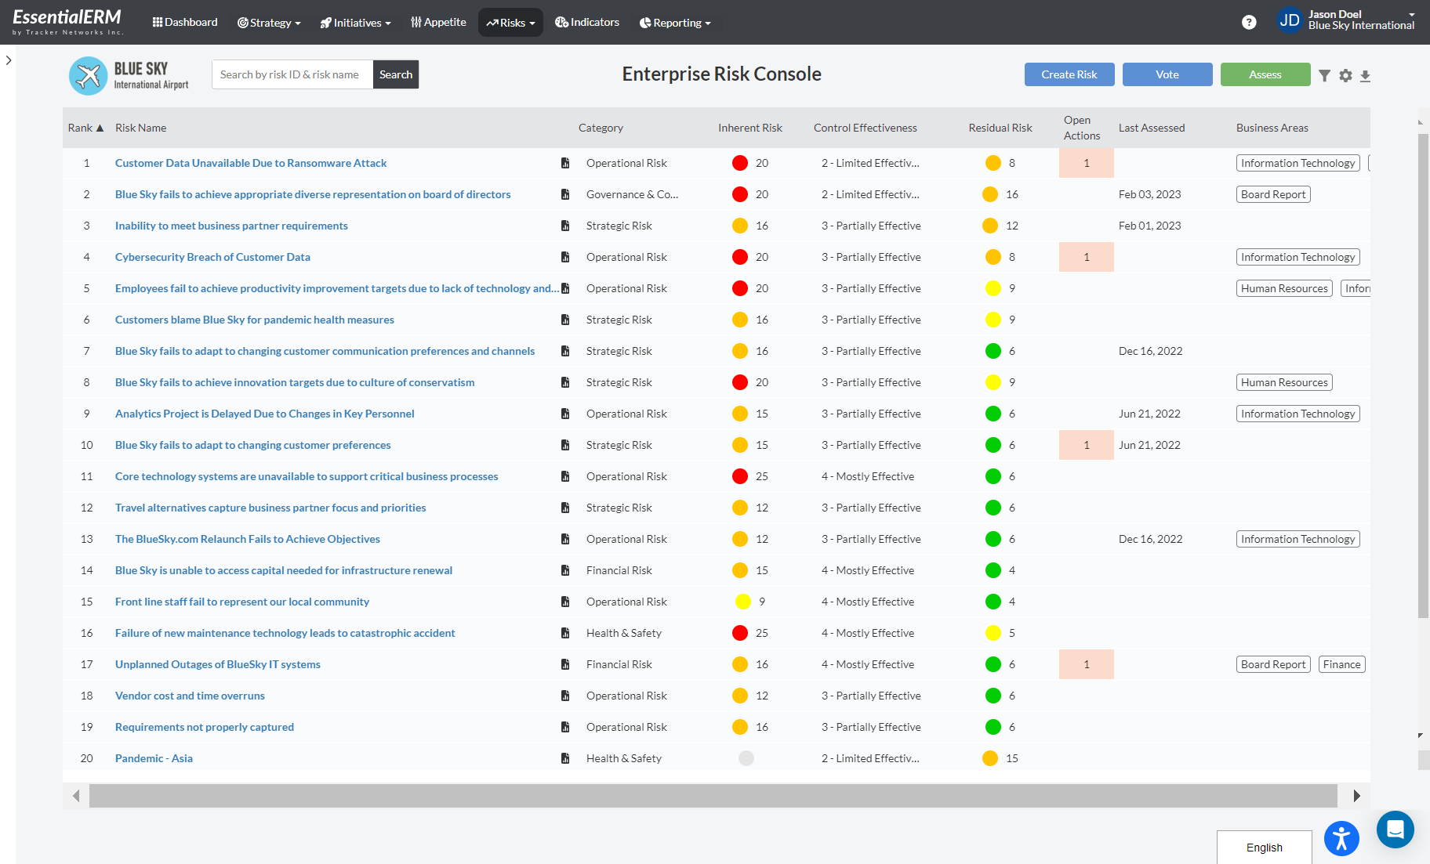Image resolution: width=1430 pixels, height=864 pixels.
Task: Open the console settings gear
Action: (x=1345, y=75)
